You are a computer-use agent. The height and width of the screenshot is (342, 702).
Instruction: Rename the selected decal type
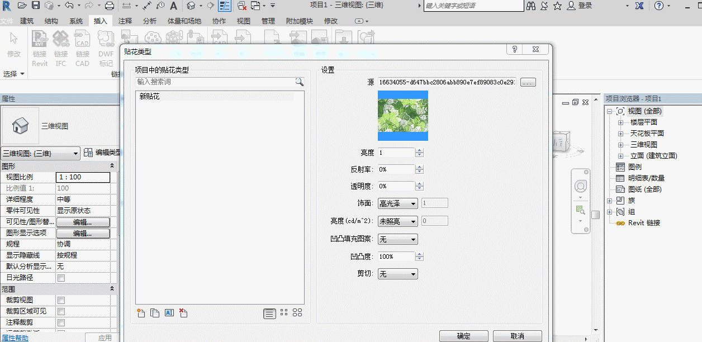point(169,313)
